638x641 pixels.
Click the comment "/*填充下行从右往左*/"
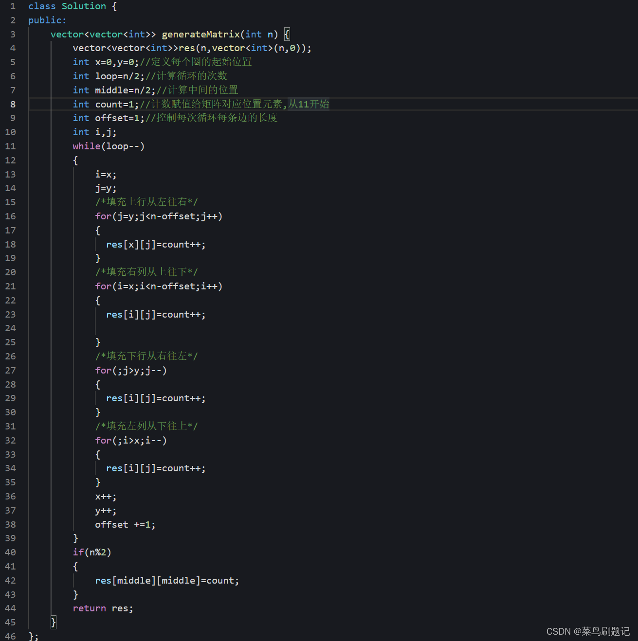[146, 356]
